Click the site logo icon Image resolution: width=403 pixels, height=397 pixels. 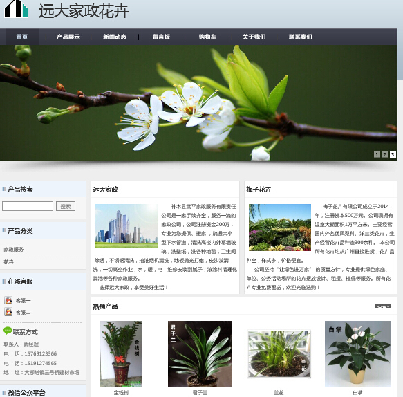(x=16, y=9)
